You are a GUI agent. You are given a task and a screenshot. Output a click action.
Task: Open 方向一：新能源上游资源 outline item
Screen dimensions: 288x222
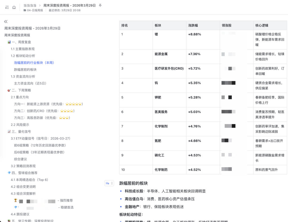coord(49,104)
